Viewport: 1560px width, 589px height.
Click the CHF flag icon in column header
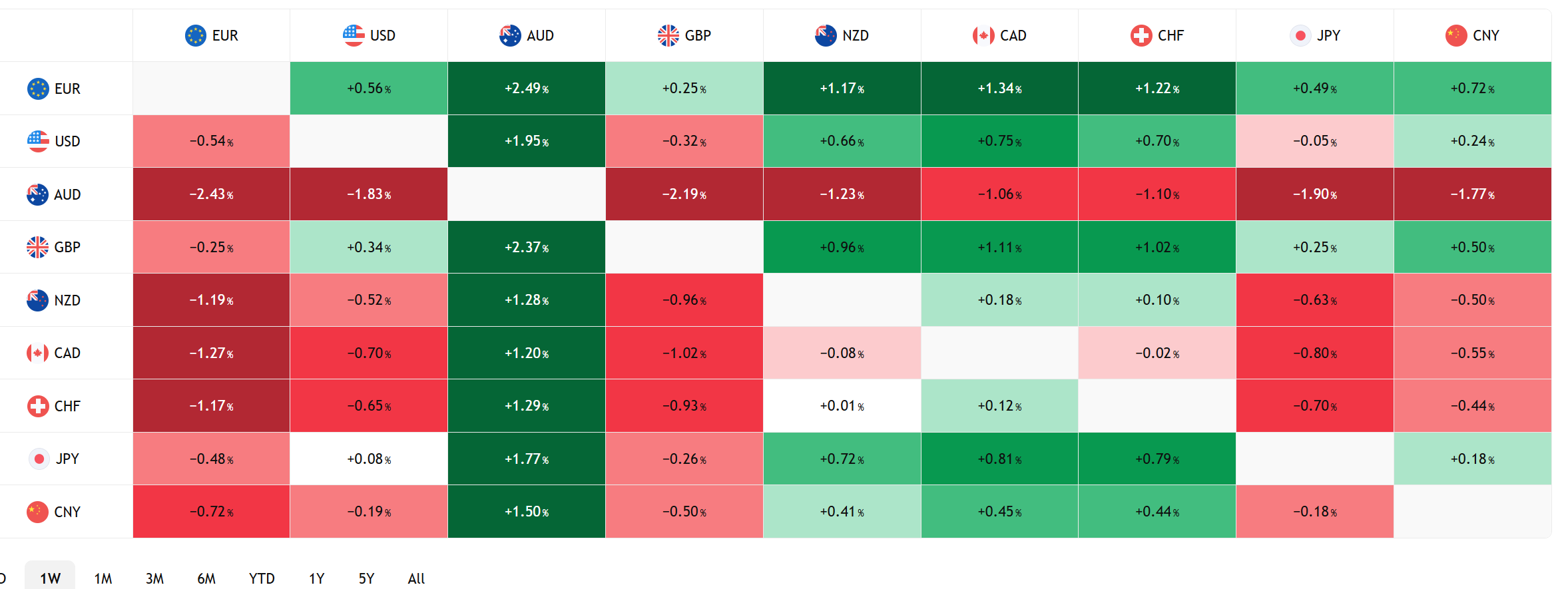(1141, 35)
